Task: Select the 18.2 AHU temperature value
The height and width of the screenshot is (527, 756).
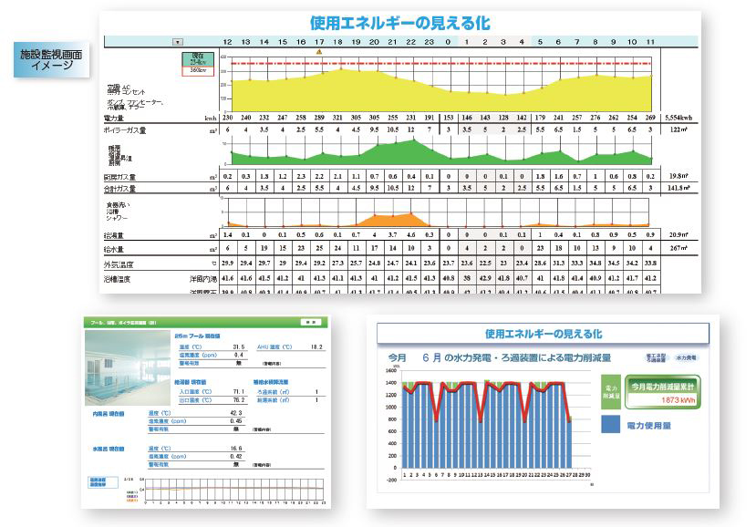Action: [316, 346]
